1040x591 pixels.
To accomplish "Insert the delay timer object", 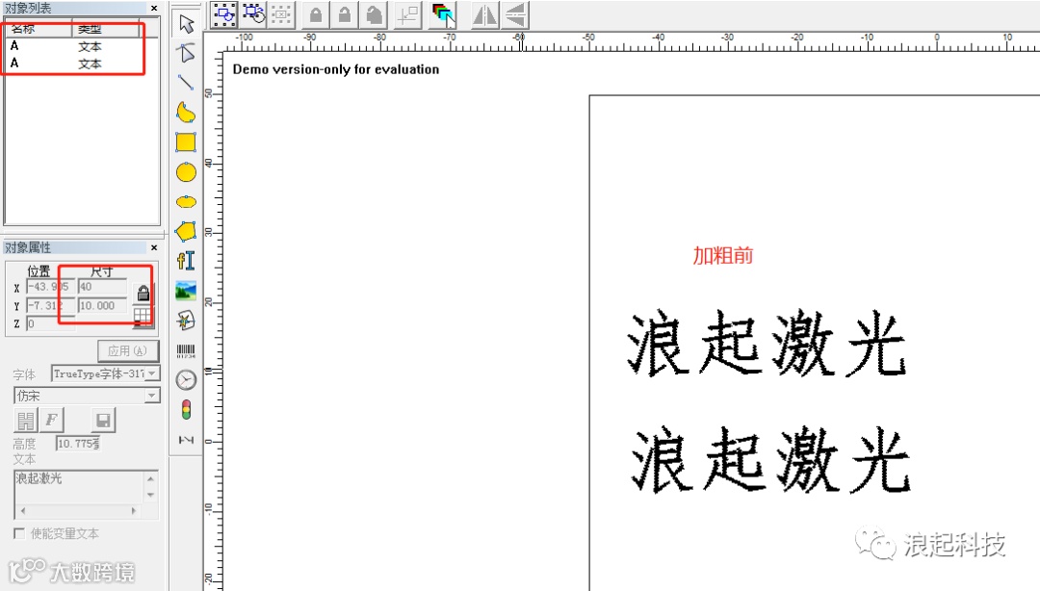I will [187, 380].
